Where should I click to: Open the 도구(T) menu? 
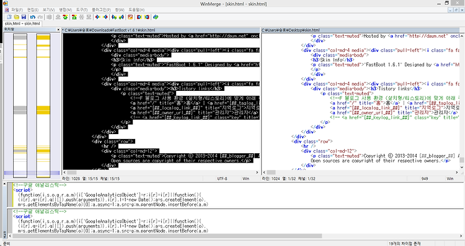click(x=82, y=10)
